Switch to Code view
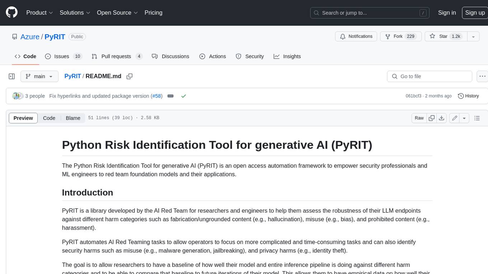The height and width of the screenshot is (274, 488). tap(49, 118)
